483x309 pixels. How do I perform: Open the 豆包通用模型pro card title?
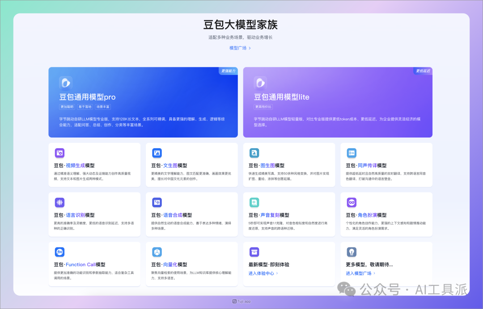pyautogui.click(x=88, y=97)
